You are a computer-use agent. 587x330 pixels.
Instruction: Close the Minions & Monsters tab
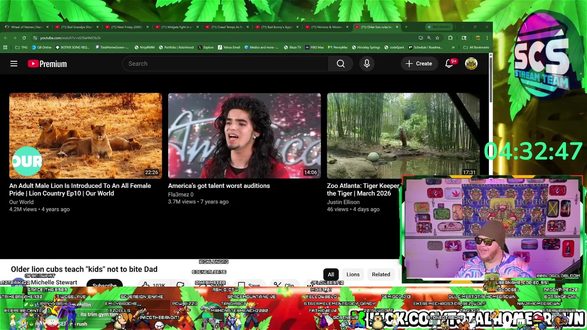point(347,27)
